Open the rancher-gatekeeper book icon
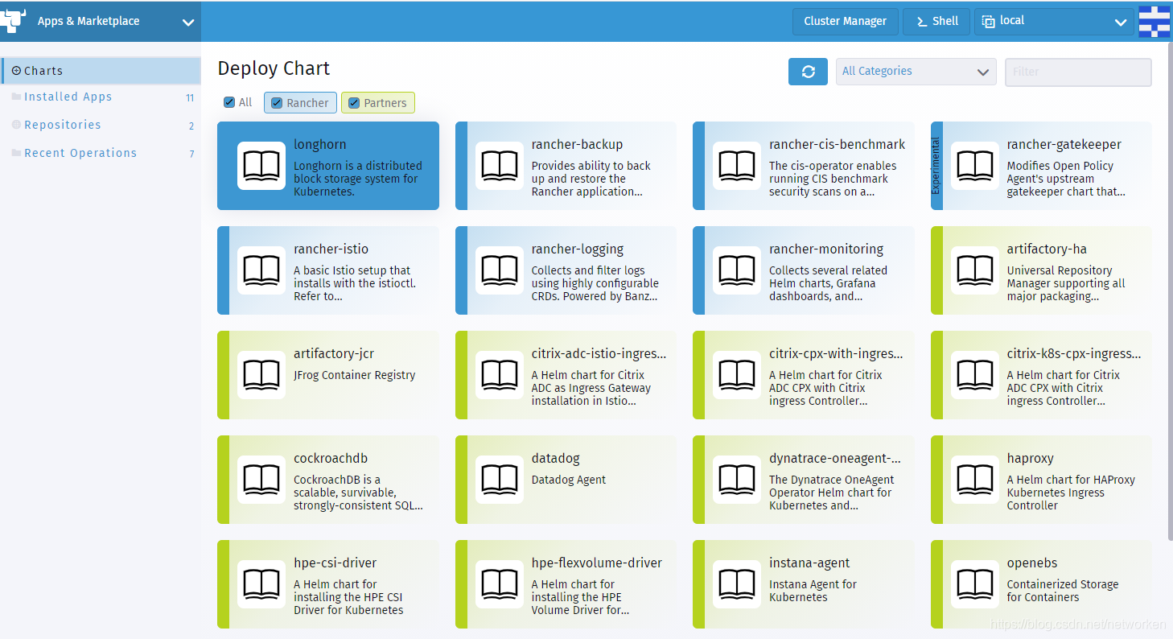The width and height of the screenshot is (1173, 639). [975, 166]
